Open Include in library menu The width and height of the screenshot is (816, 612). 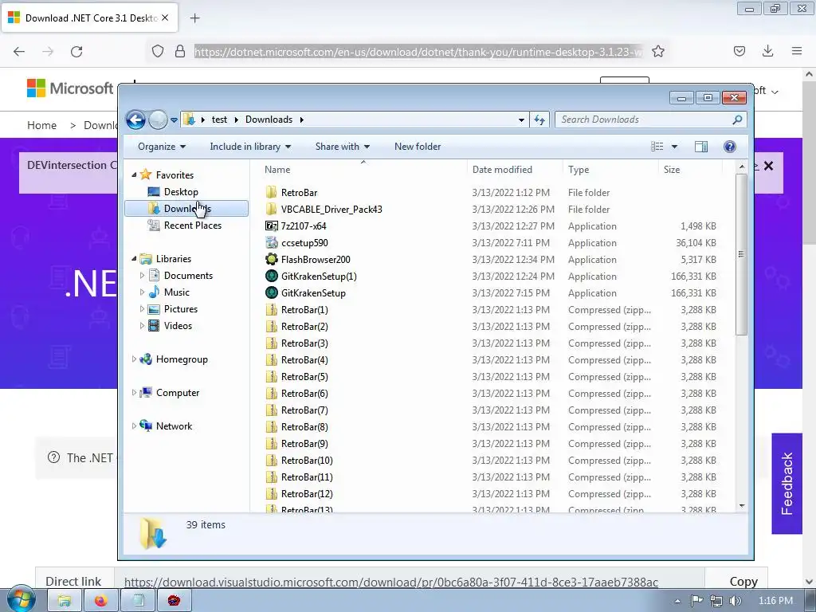[x=249, y=147]
